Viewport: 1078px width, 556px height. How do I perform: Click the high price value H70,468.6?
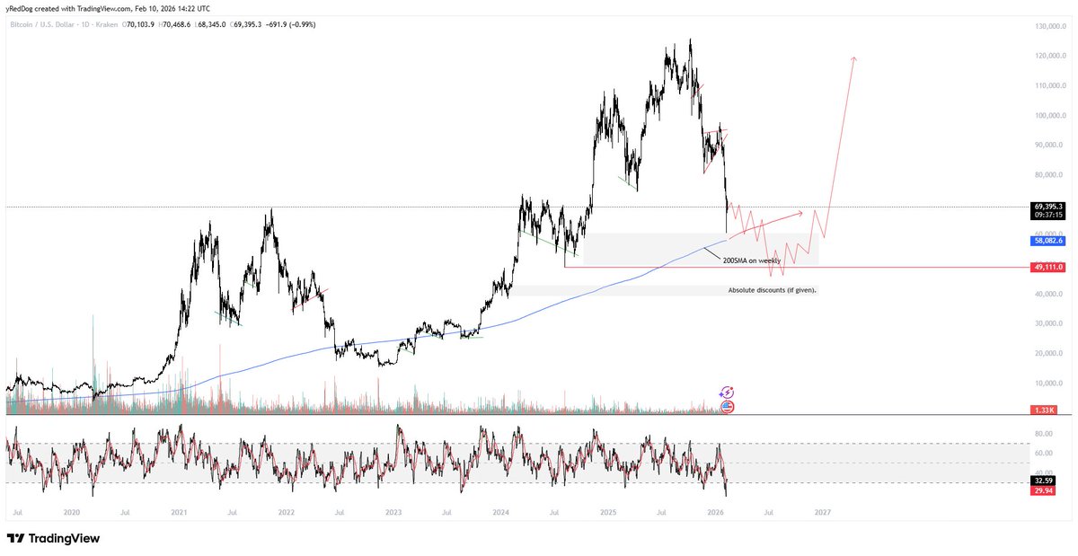[173, 25]
